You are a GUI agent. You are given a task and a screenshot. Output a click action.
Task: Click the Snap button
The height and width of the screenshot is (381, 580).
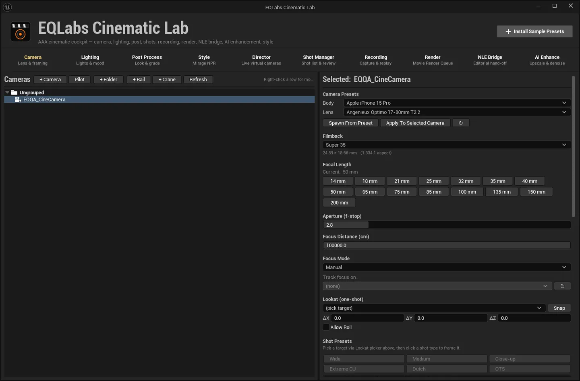(x=559, y=308)
